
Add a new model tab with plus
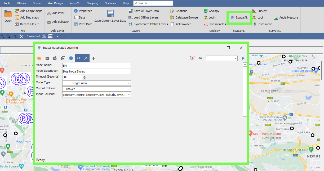(94, 58)
